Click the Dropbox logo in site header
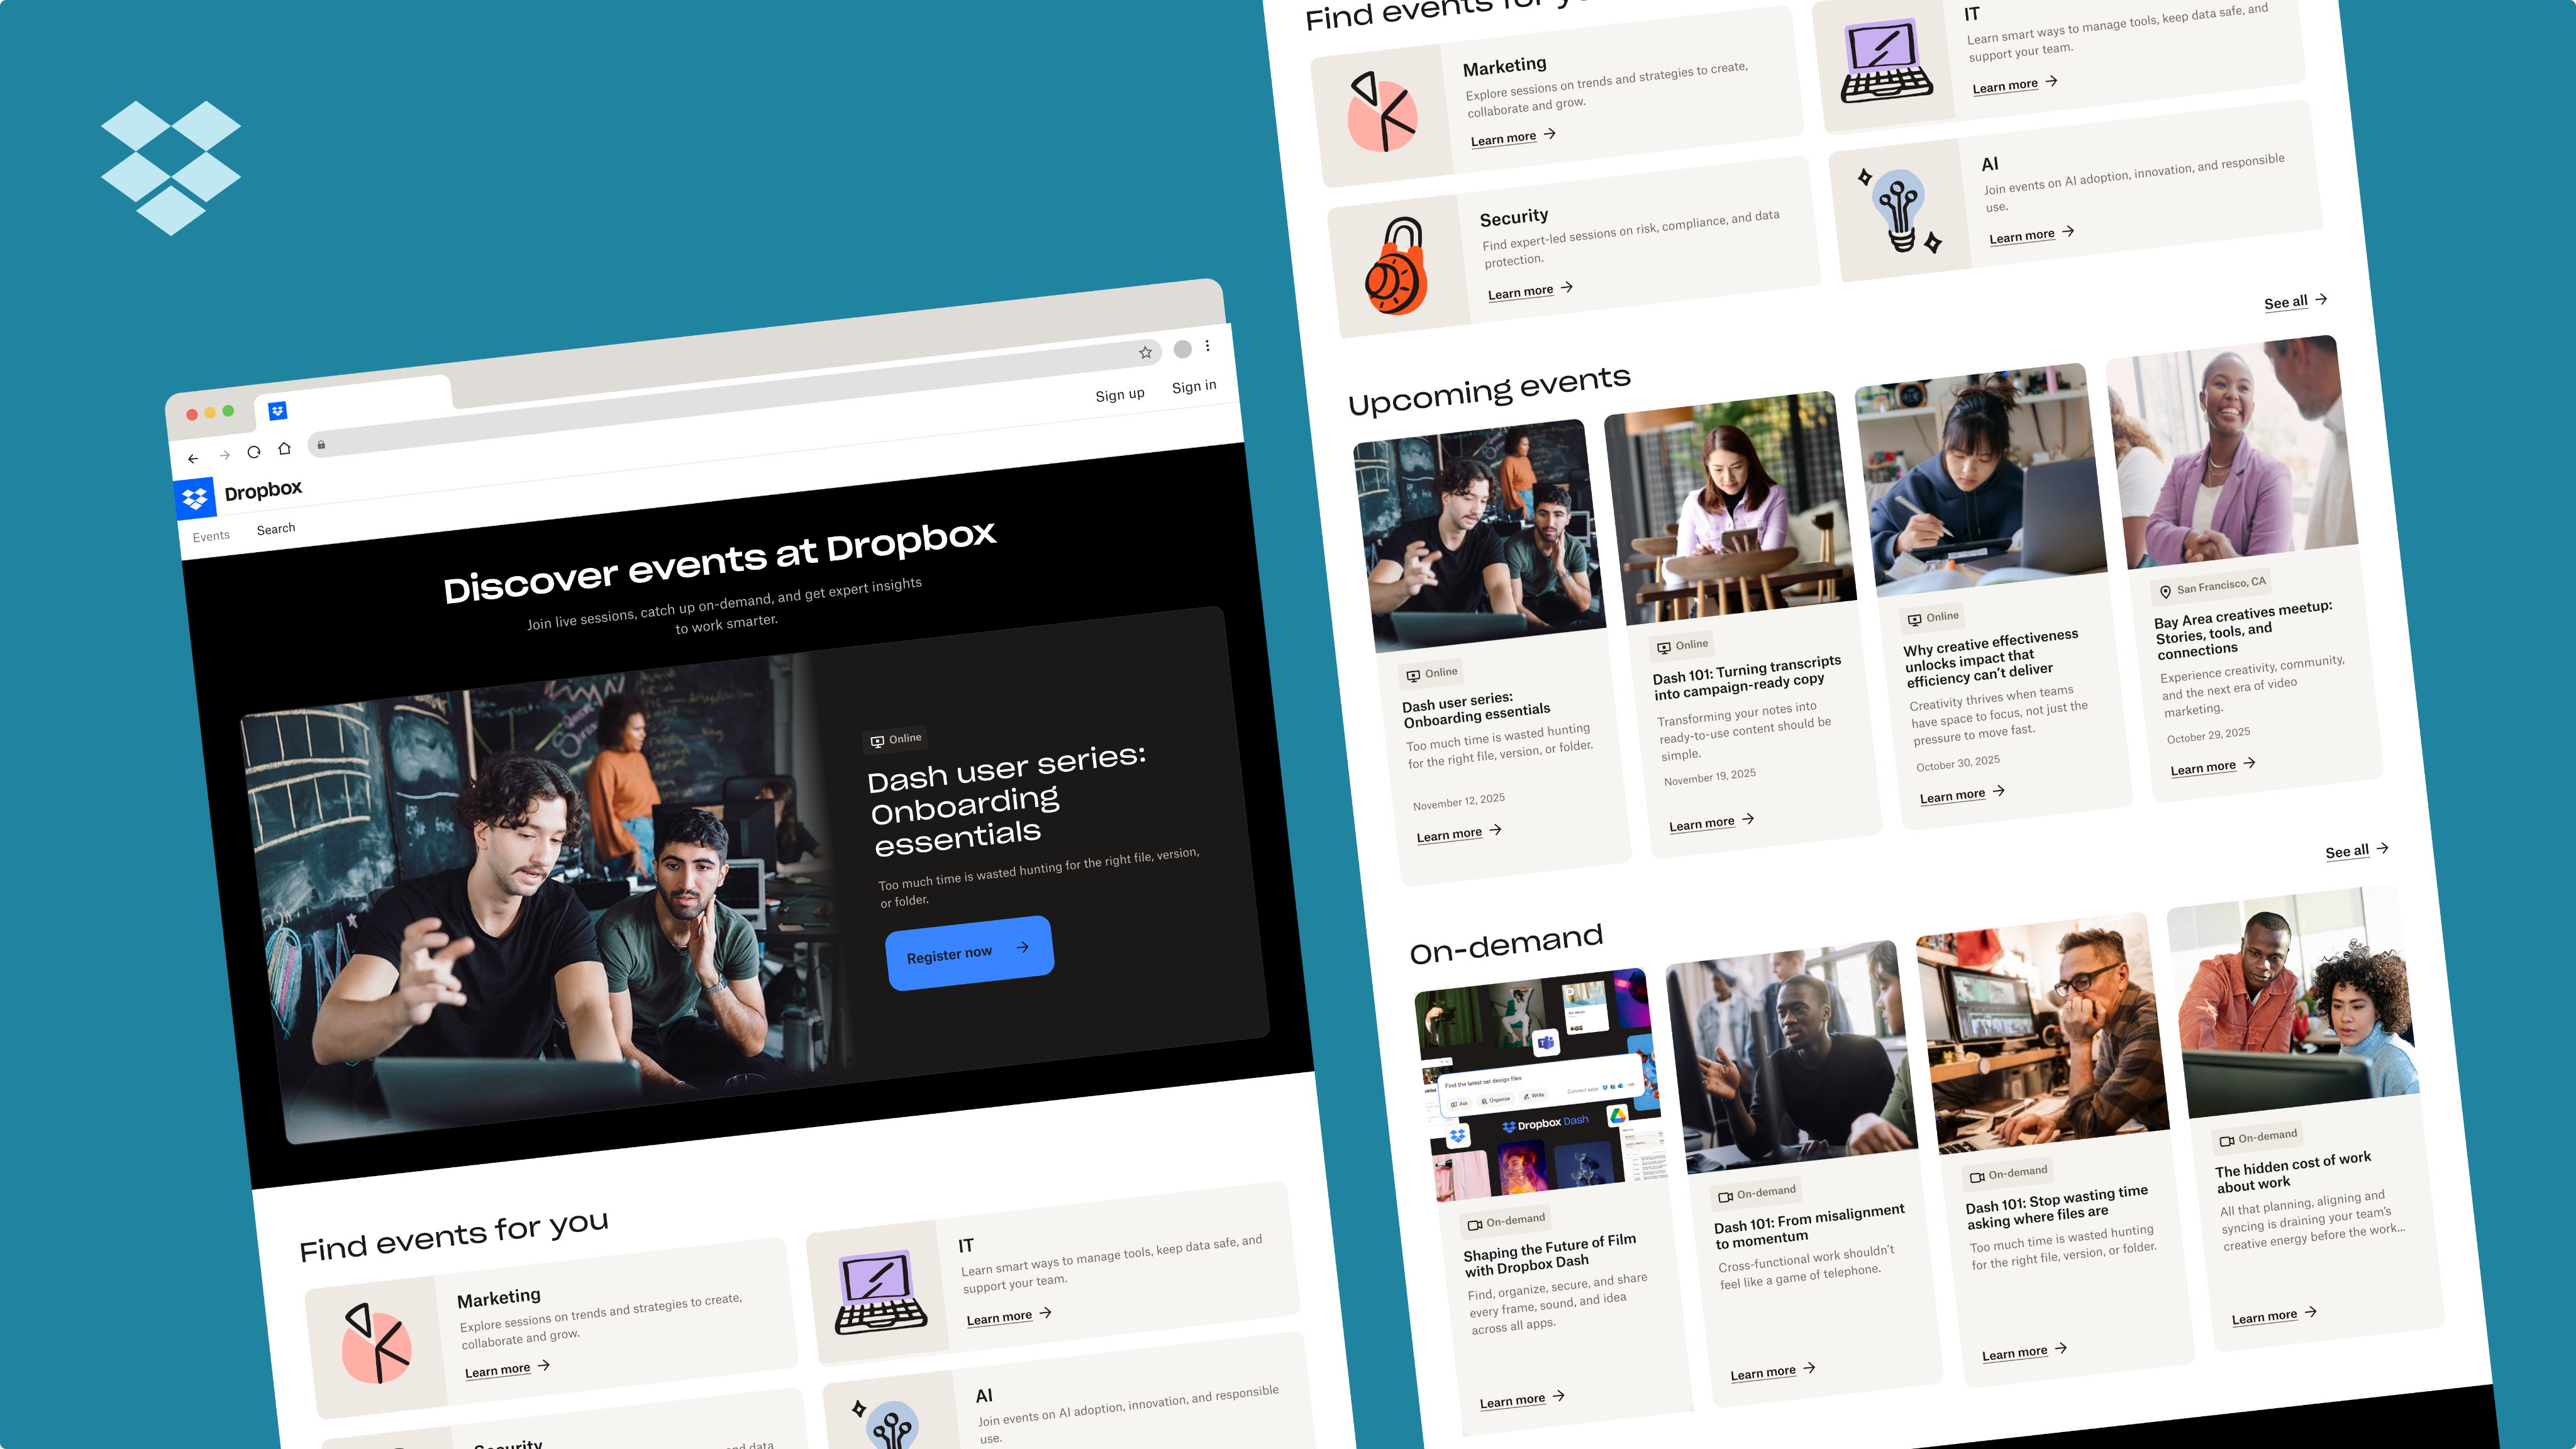2576x1449 pixels. click(x=196, y=497)
